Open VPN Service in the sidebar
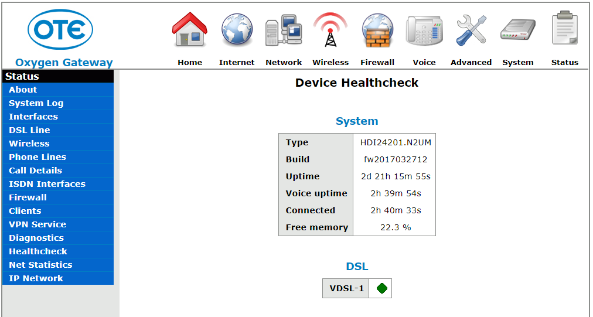Screen dimensions: 593x317 click(58, 224)
